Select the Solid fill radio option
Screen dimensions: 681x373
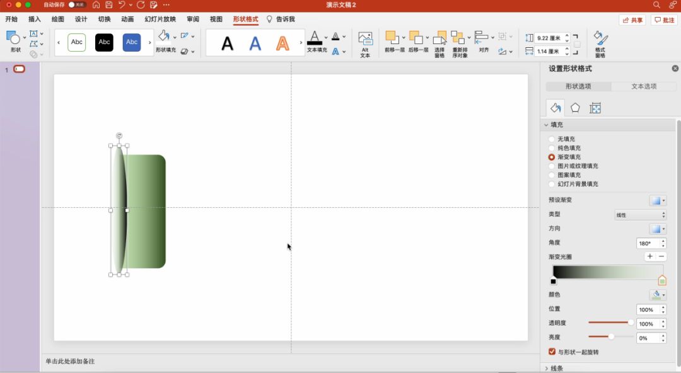(x=552, y=148)
